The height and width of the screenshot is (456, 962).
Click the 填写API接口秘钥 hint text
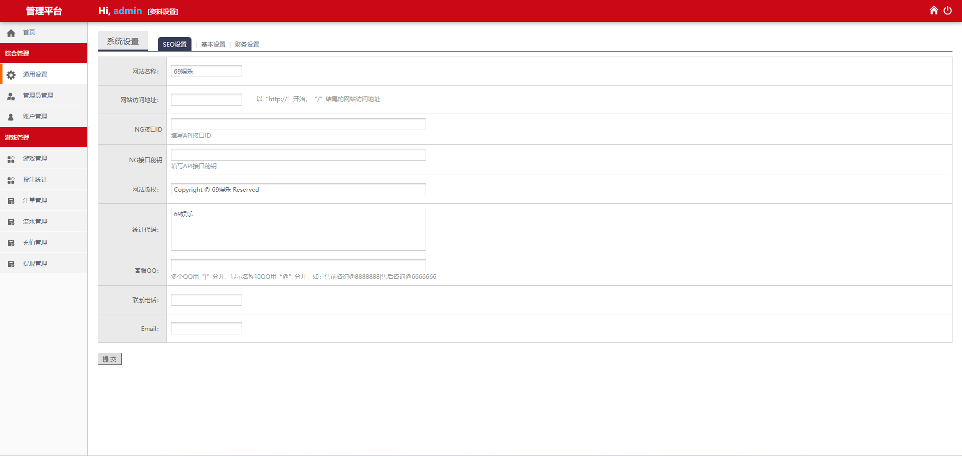click(194, 166)
